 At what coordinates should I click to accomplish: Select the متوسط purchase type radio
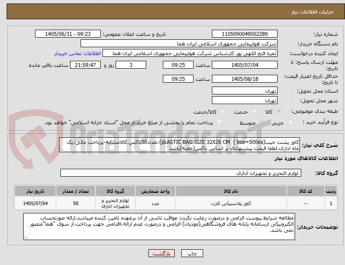[x=262, y=122]
